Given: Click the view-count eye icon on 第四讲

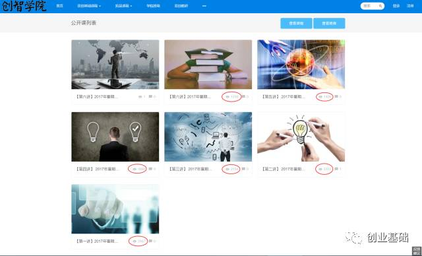Looking at the screenshot, I should pyautogui.click(x=135, y=169).
